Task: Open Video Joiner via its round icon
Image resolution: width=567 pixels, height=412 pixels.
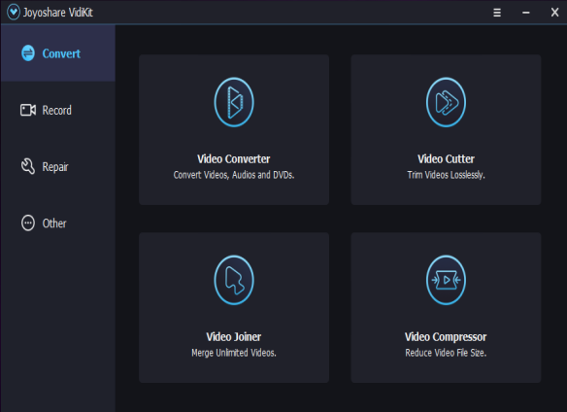Action: [x=234, y=280]
